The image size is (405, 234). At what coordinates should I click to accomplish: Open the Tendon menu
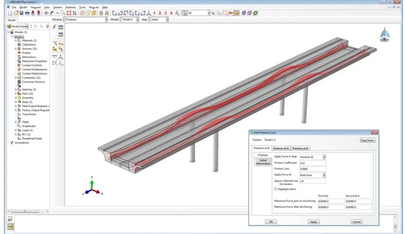[x=58, y=8]
